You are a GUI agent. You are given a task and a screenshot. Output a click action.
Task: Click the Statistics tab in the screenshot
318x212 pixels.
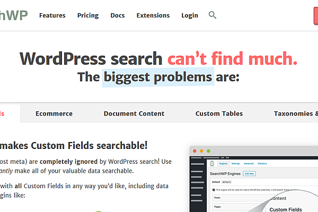click(x=262, y=164)
